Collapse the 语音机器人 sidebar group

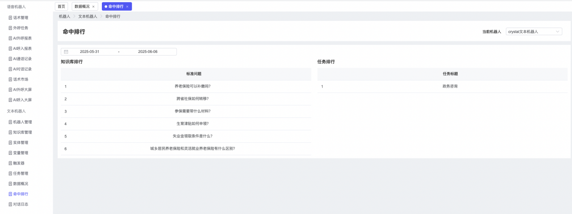[x=16, y=7]
